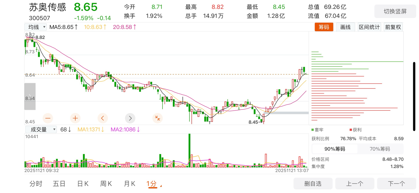Viewport: 419px width, 193px height.
Task: Click 删自选 to remove from watchlist
Action: (313, 184)
